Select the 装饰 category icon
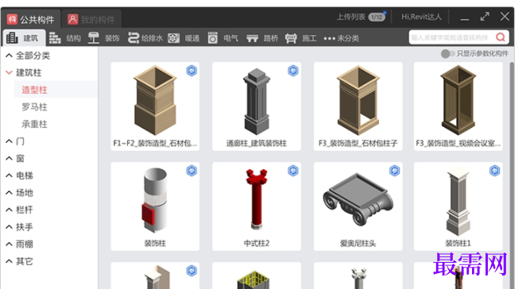Image resolution: width=522 pixels, height=289 pixels. (x=94, y=38)
